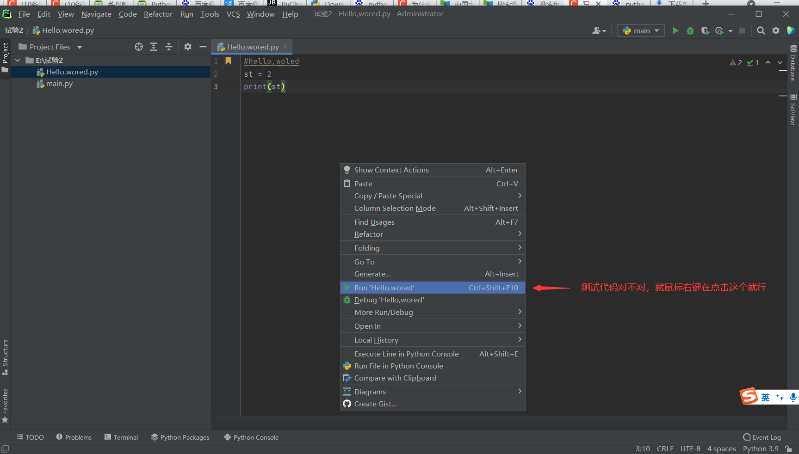Collapse the E:\试验2 folder tree node
Screen dimensions: 799x454
(18, 60)
